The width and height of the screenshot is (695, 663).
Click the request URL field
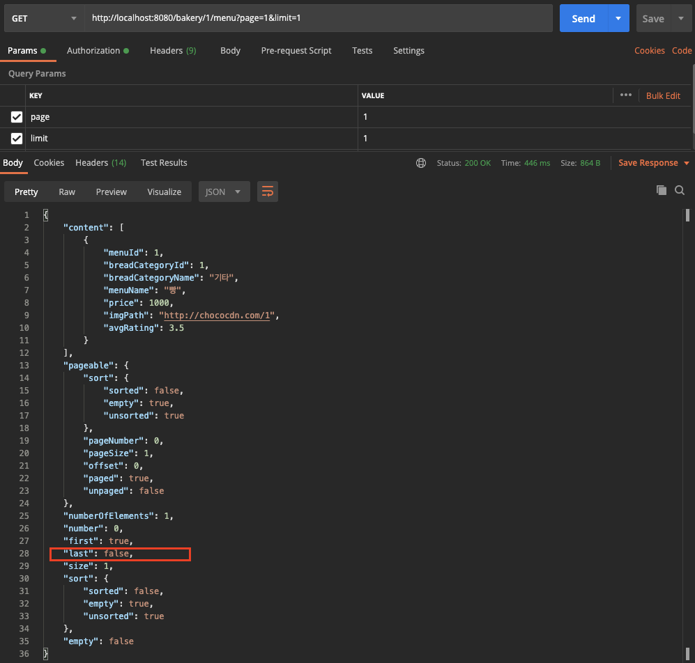click(x=319, y=18)
